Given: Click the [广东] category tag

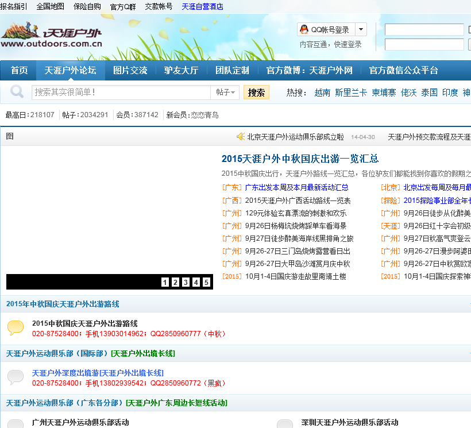Looking at the screenshot, I should click(x=232, y=188).
